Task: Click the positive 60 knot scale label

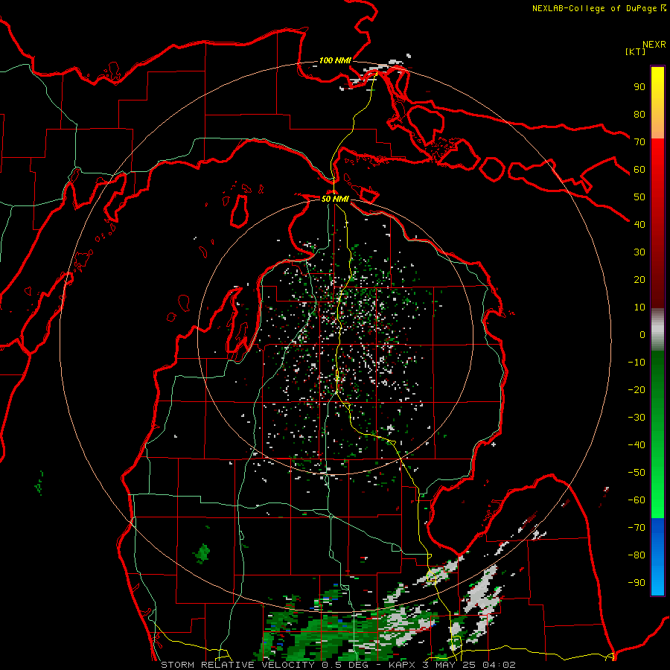Action: 639,169
